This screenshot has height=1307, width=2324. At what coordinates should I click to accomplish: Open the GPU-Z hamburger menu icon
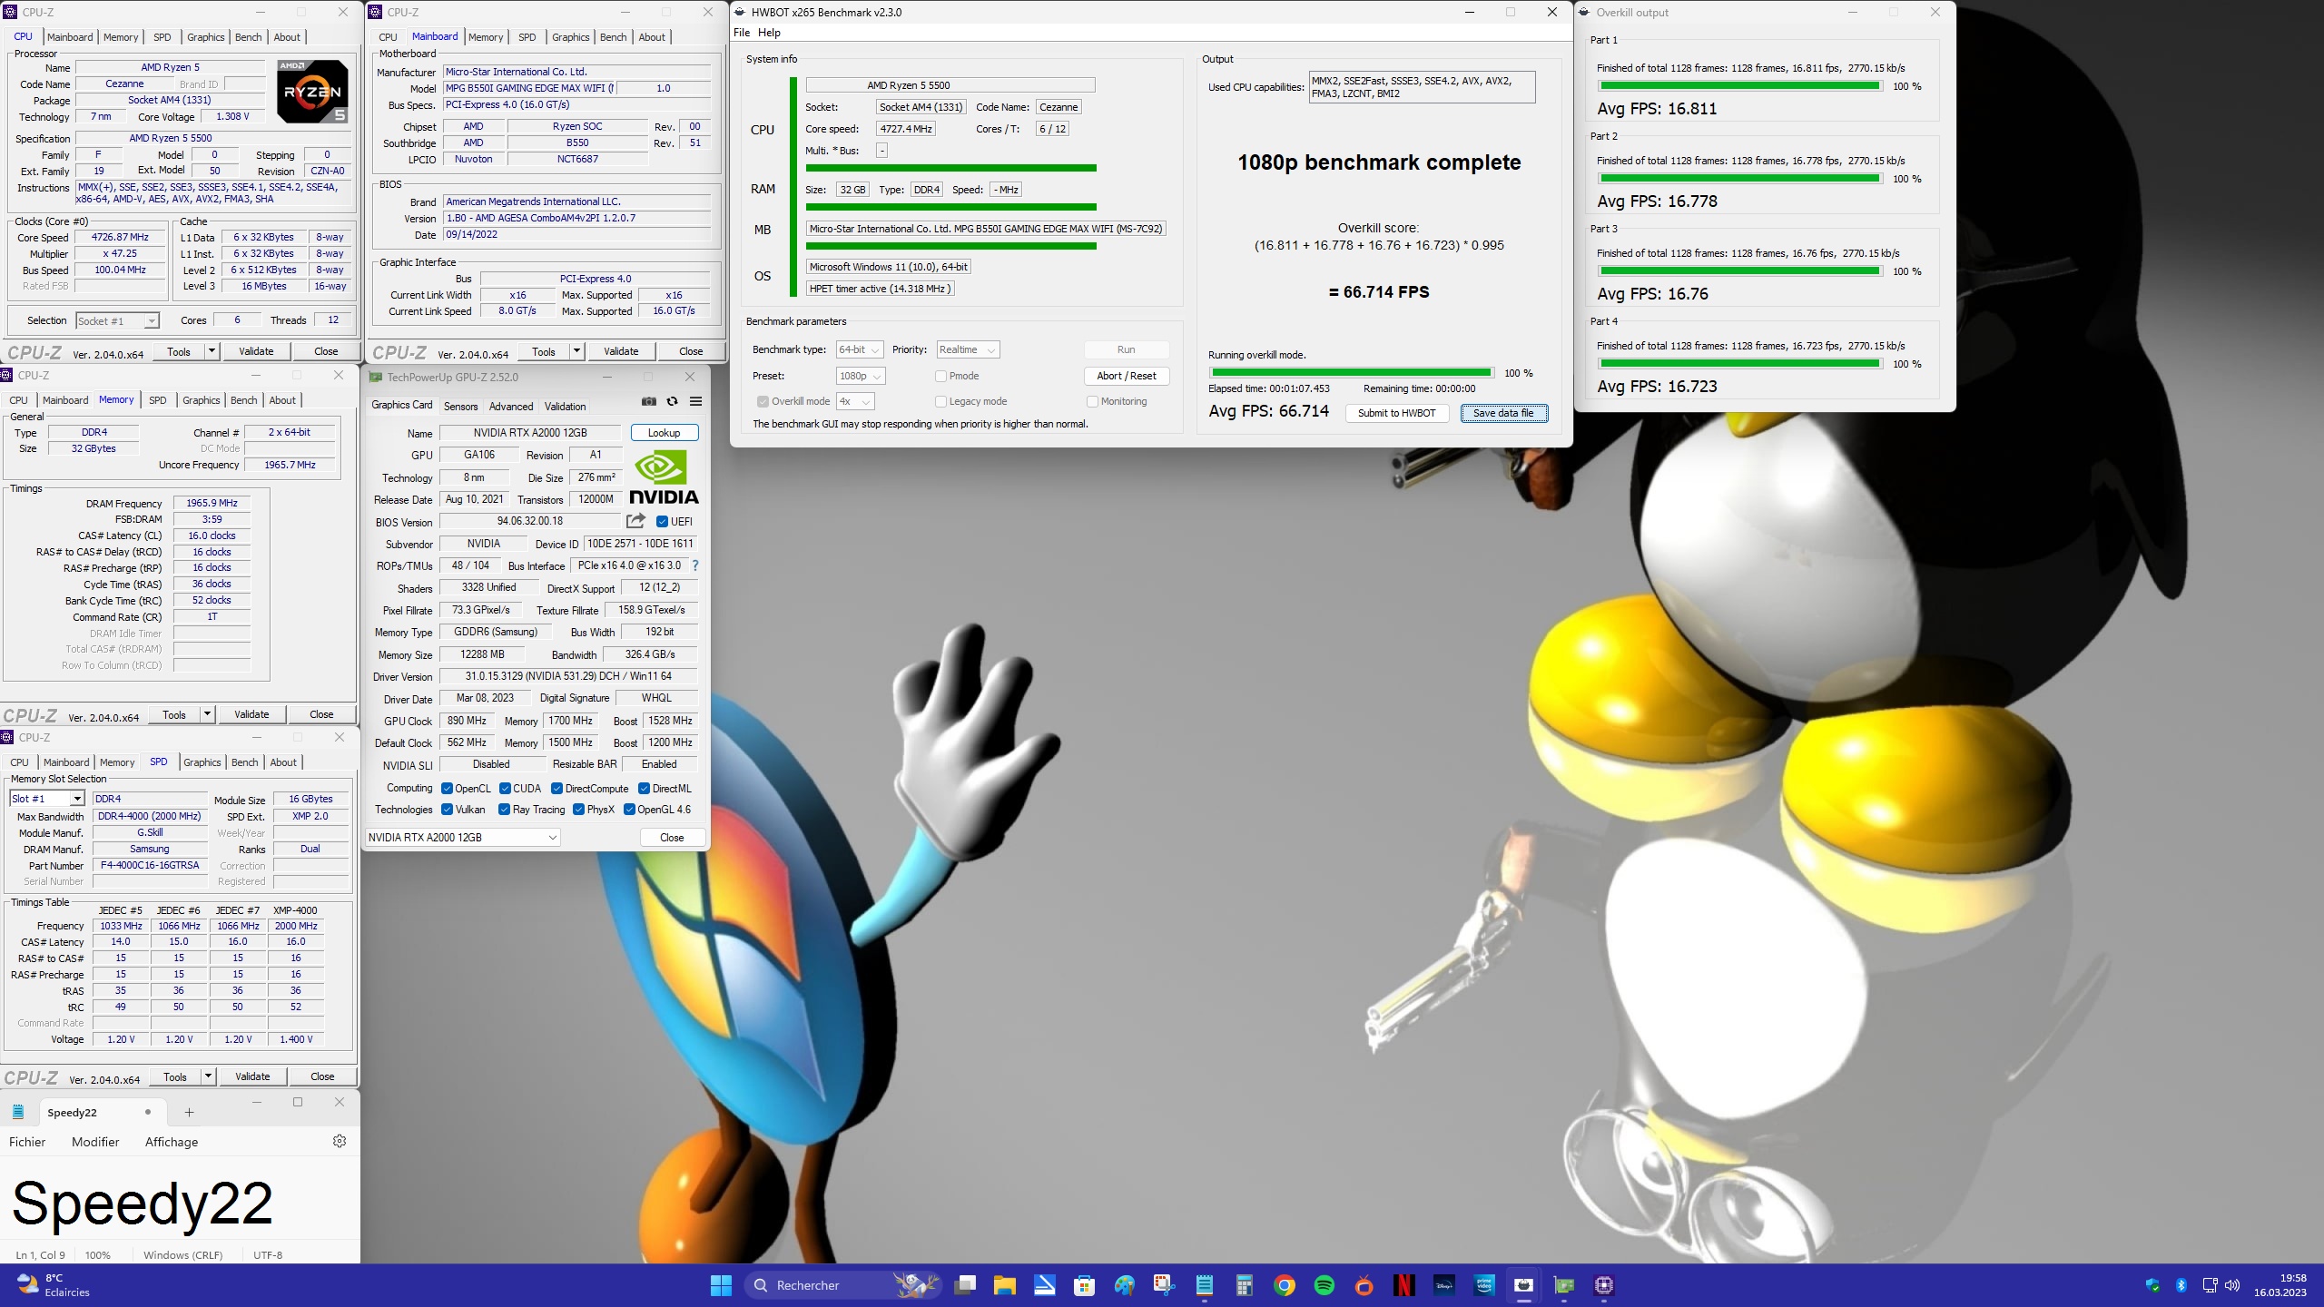pos(695,402)
